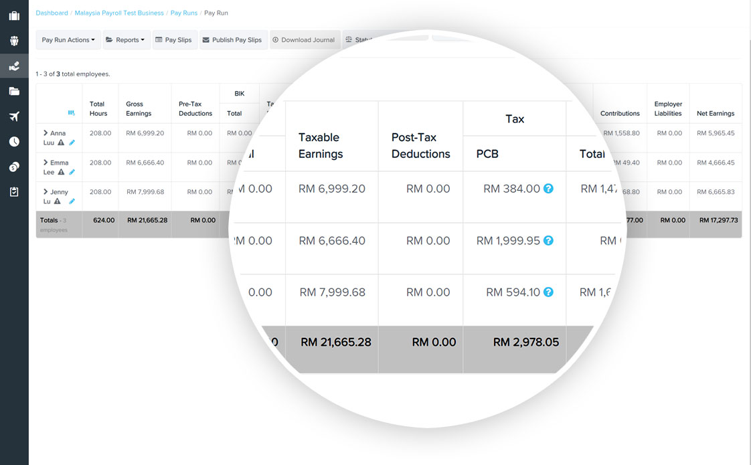This screenshot has width=751, height=465.
Task: Click the warning triangle beside Anna Luu
Action: pos(60,143)
